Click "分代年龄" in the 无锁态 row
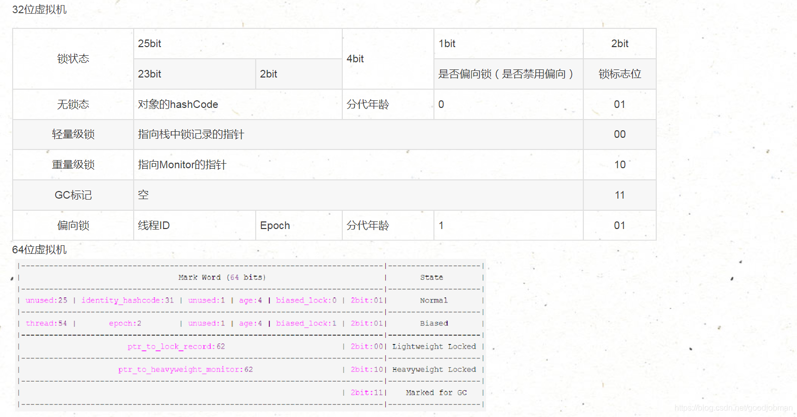 coord(388,104)
